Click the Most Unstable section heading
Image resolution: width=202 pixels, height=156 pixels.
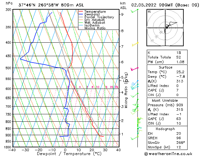tap(165, 100)
